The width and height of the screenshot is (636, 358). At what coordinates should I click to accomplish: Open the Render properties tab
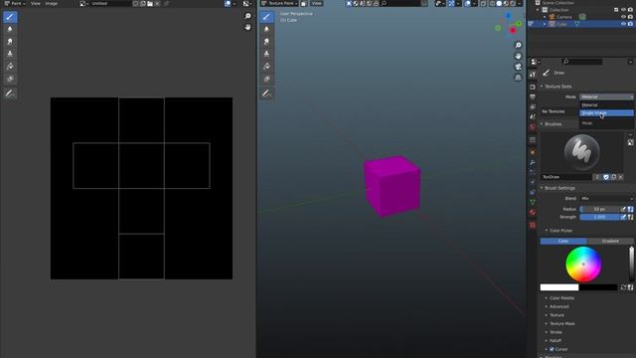click(x=533, y=87)
